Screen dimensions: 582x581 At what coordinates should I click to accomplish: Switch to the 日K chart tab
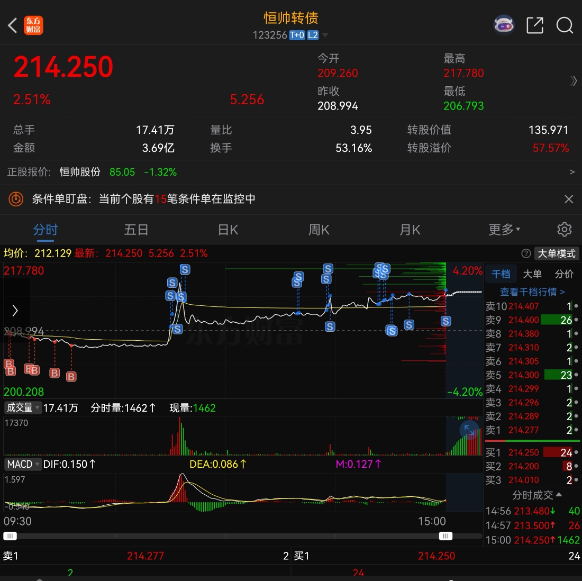pos(228,230)
